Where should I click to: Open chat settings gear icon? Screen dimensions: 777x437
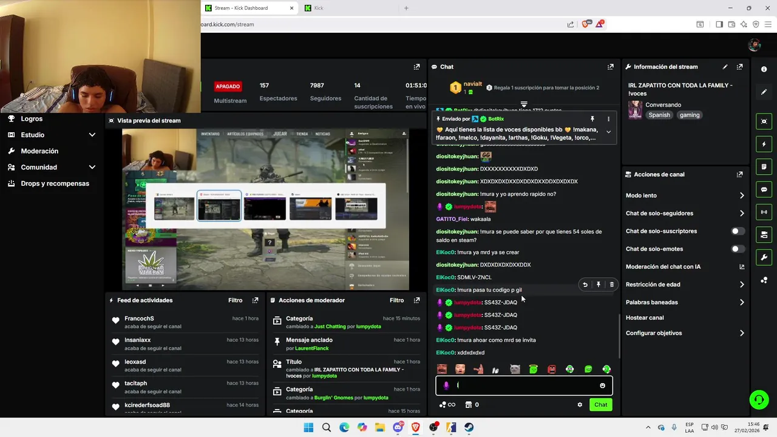point(580,405)
